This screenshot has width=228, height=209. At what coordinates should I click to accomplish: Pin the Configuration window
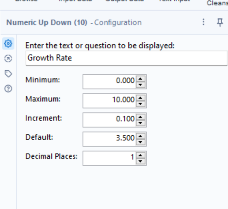click(220, 22)
